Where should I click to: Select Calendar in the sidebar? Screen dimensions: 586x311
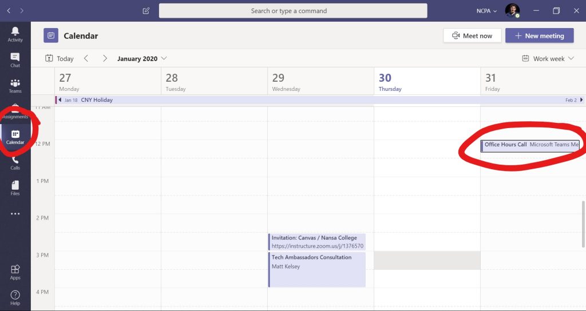[15, 137]
